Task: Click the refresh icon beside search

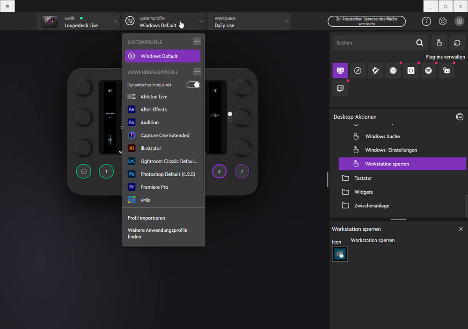Action: coord(457,43)
